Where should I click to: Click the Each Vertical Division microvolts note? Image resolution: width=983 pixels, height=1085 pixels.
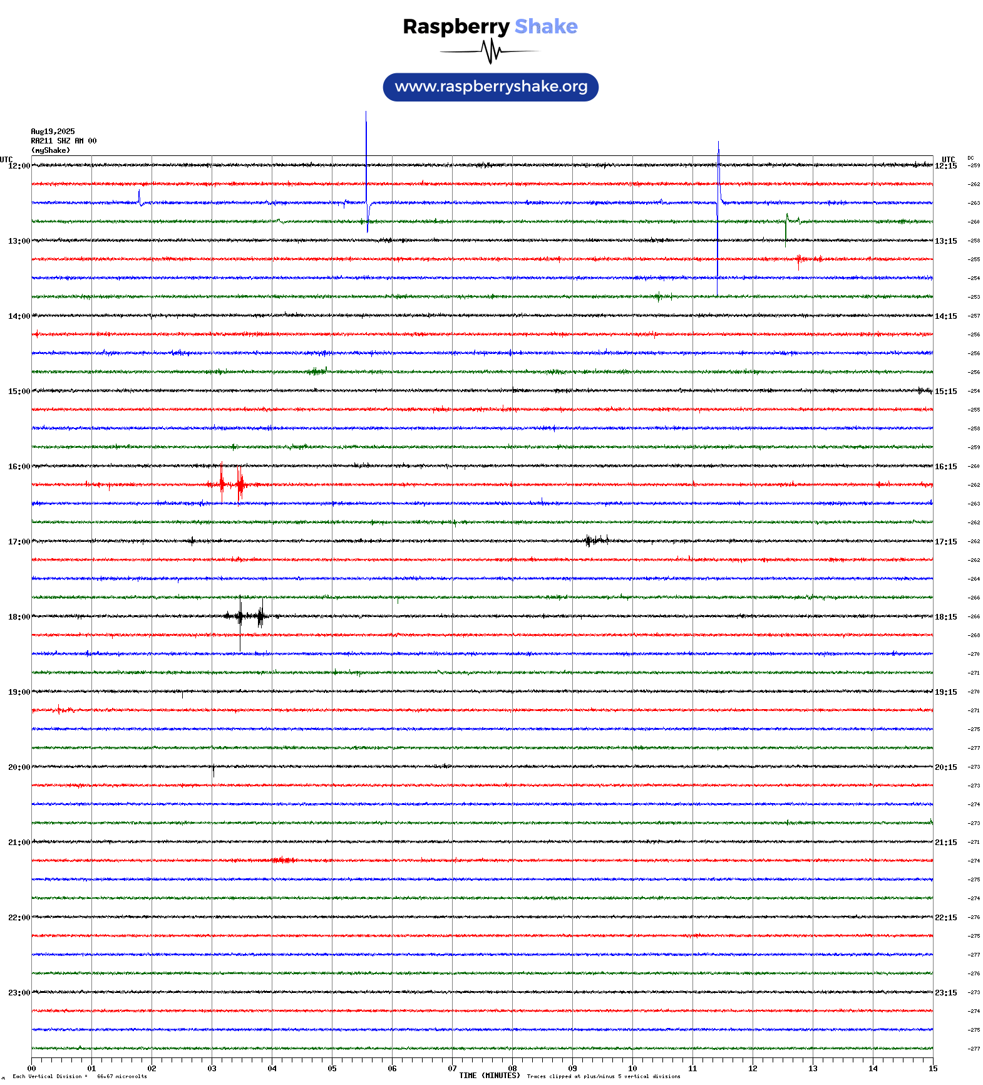click(80, 1076)
